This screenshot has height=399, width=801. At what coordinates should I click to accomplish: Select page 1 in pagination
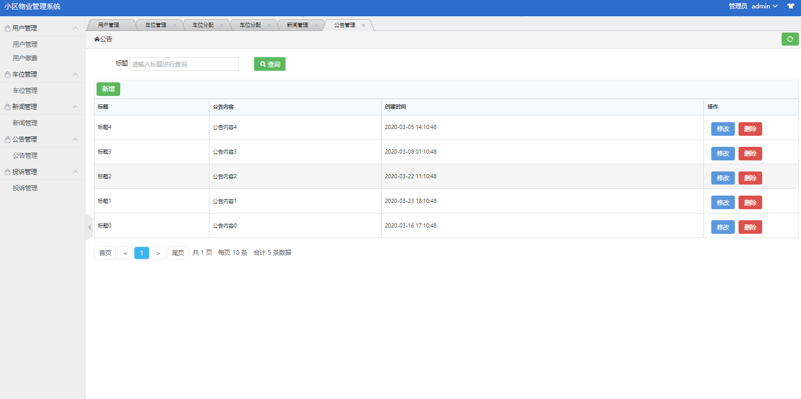click(x=142, y=253)
